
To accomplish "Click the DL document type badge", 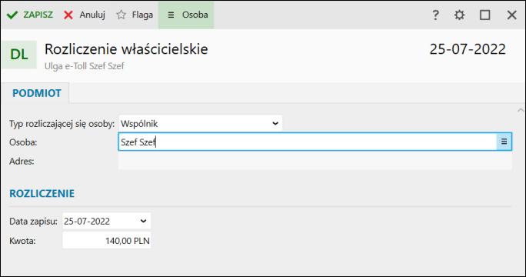I will point(19,55).
